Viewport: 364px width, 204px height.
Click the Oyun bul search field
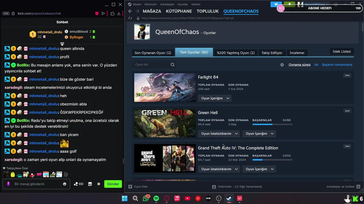coord(154,65)
